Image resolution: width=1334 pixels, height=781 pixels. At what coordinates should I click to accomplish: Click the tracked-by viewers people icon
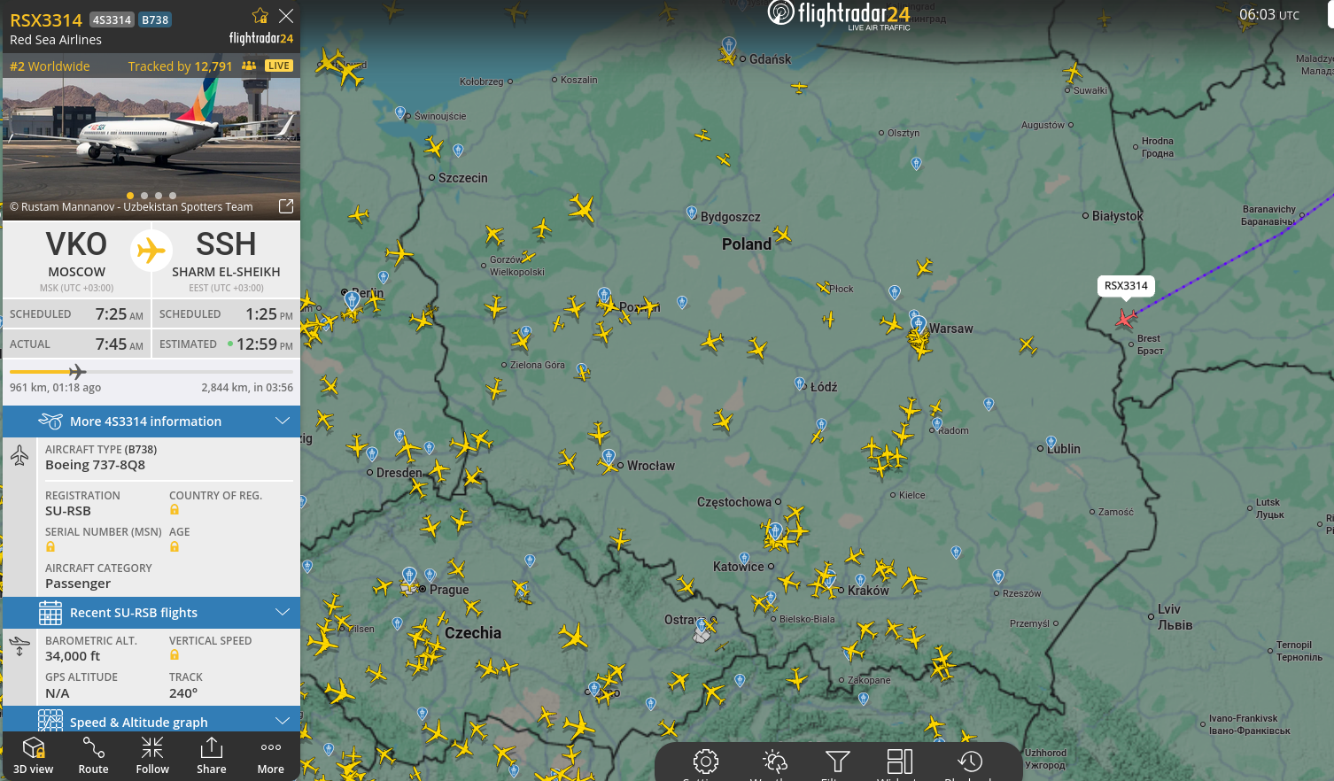point(249,66)
